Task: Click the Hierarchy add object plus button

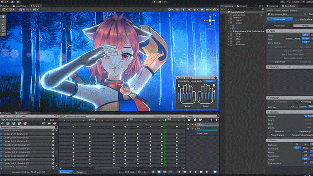Action: click(222, 9)
